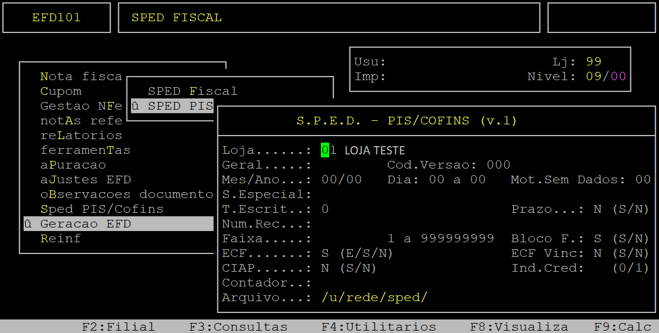
Task: Click the S.Especial field label
Action: tap(267, 194)
